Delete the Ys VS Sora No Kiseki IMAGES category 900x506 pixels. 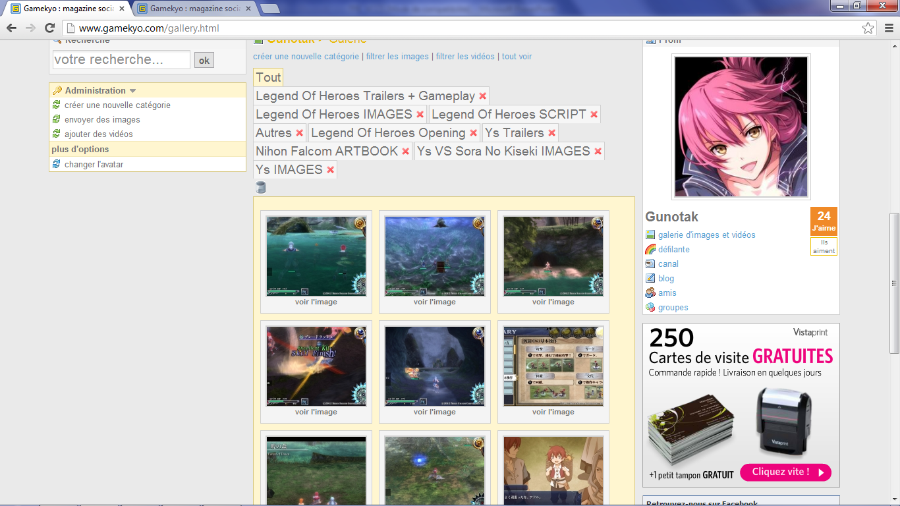(598, 152)
